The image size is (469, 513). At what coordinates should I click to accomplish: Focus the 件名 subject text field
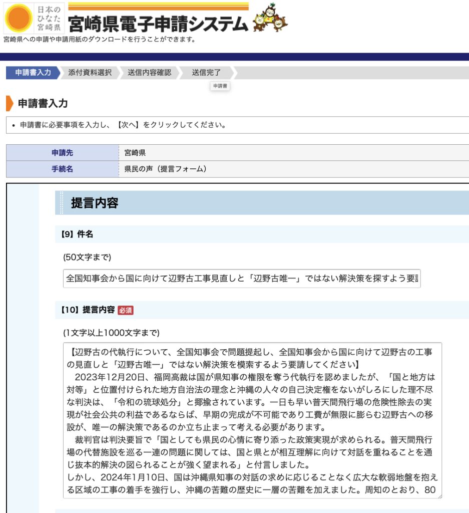click(242, 279)
